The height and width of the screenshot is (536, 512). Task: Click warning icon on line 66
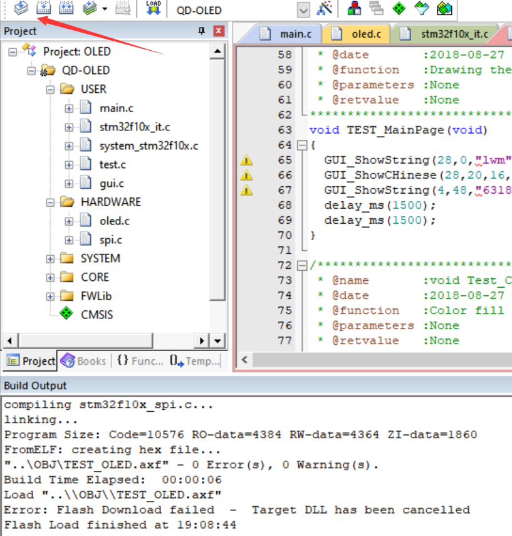[246, 175]
